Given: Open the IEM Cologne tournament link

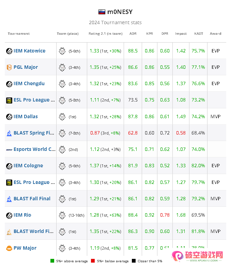Looking at the screenshot, I should [x=28, y=166].
